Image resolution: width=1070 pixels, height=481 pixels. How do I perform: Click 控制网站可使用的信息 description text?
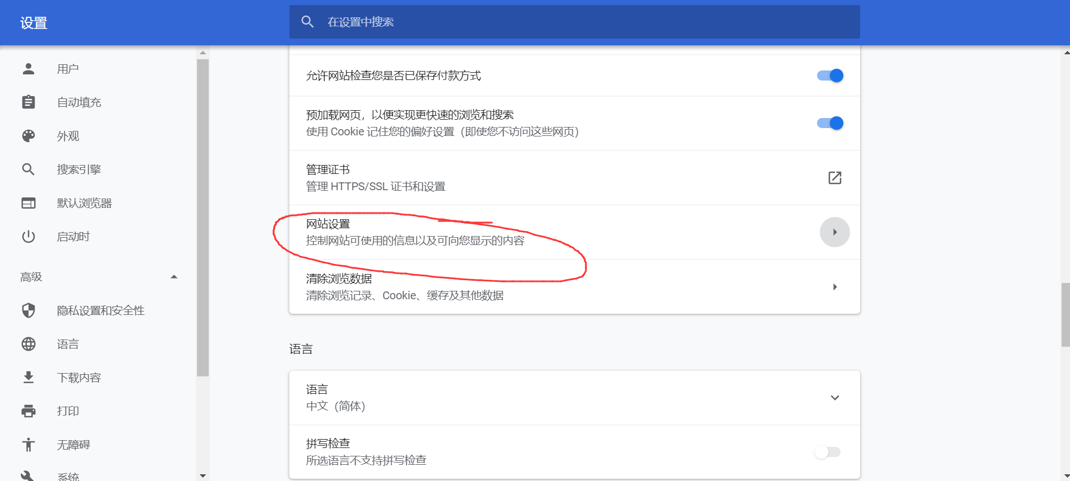pyautogui.click(x=415, y=240)
